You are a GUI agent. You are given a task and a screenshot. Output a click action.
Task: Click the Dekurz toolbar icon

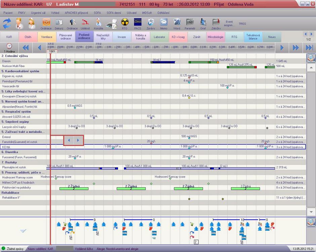click(59, 23)
